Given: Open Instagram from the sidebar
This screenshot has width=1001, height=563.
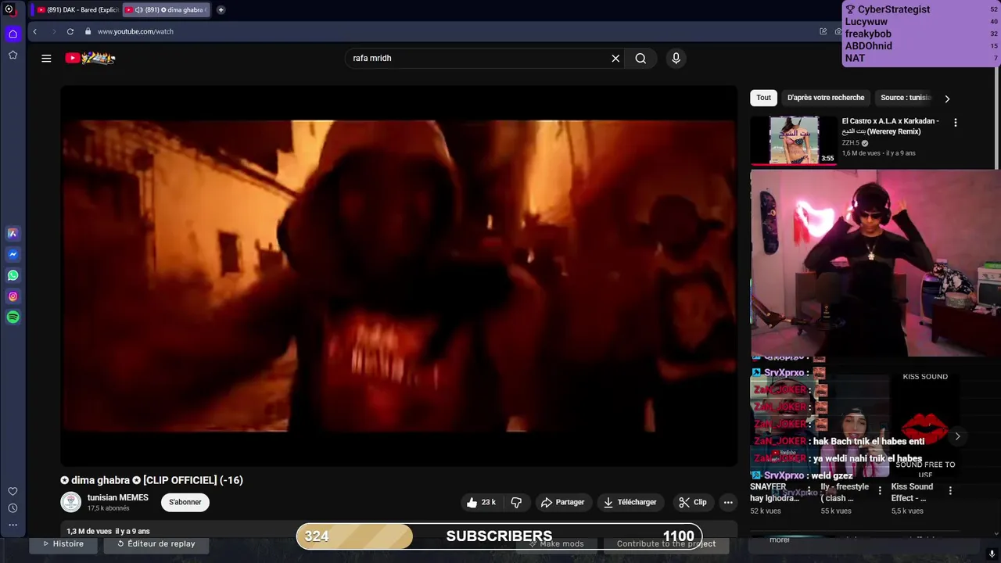Looking at the screenshot, I should [x=13, y=296].
